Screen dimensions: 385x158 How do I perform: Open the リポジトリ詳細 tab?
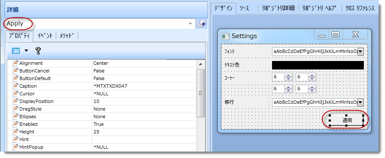[278, 8]
